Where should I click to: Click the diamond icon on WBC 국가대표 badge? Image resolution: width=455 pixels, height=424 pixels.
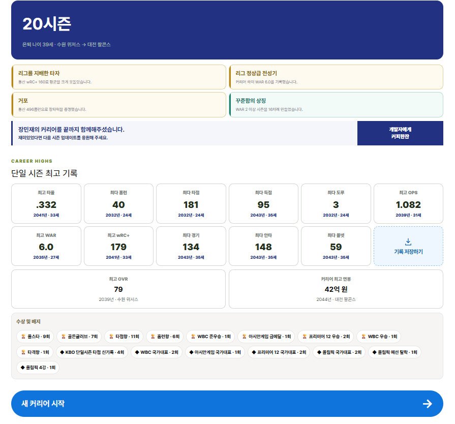137,352
